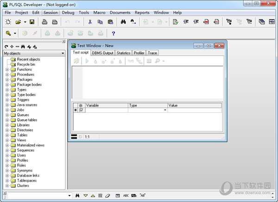Open the Help question mark icon

point(114,33)
